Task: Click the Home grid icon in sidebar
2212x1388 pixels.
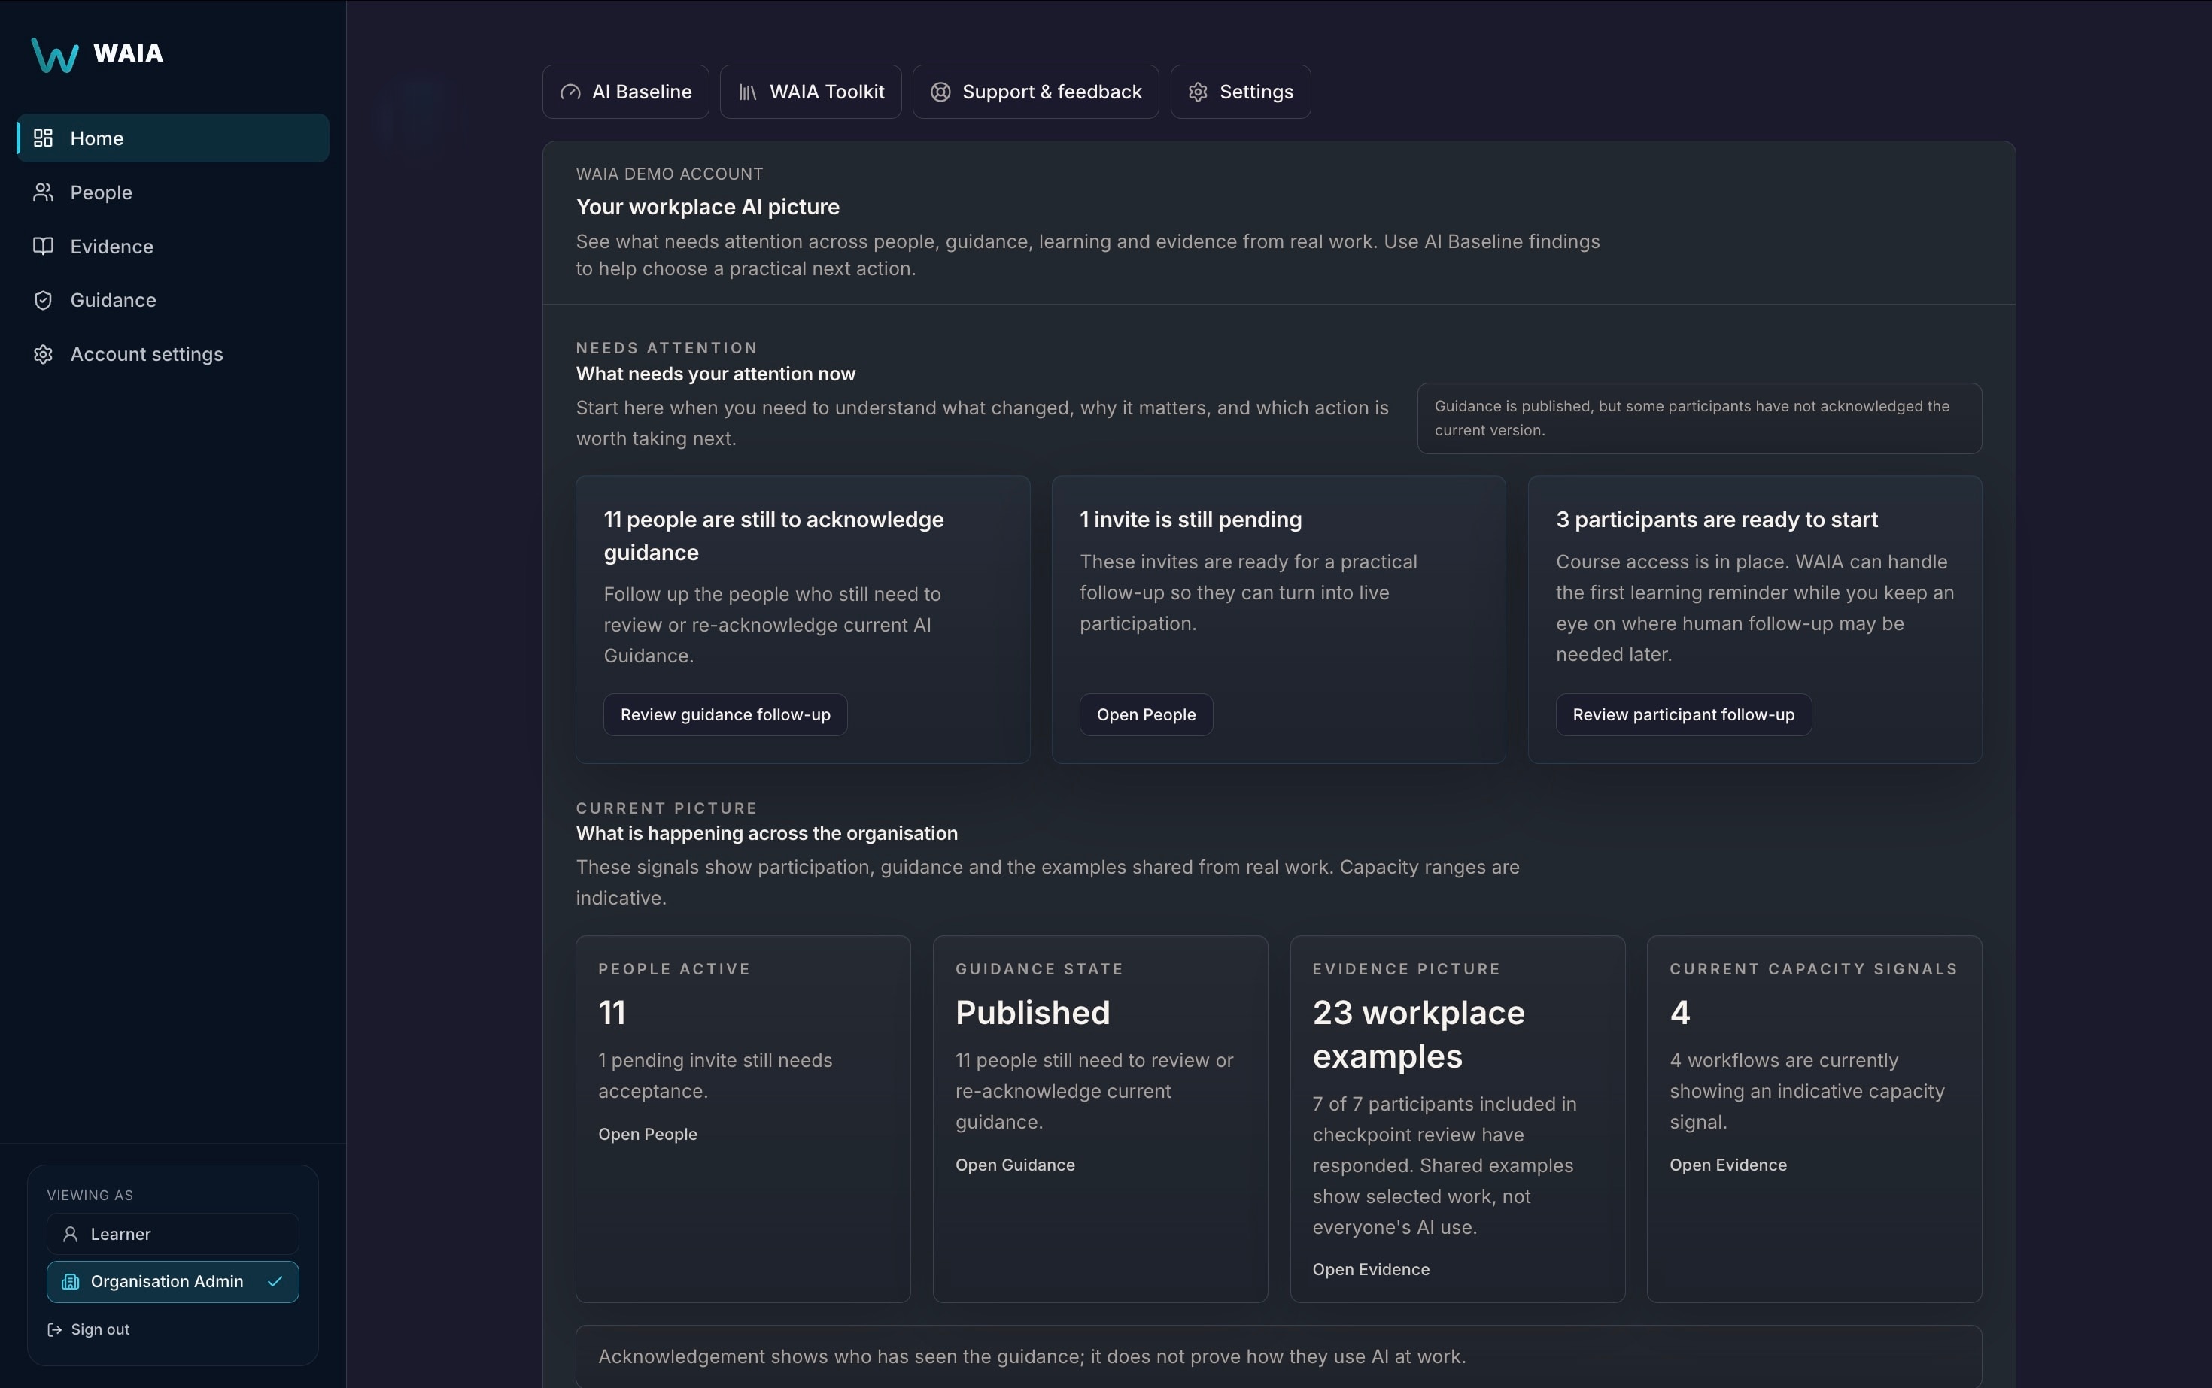Action: click(43, 138)
